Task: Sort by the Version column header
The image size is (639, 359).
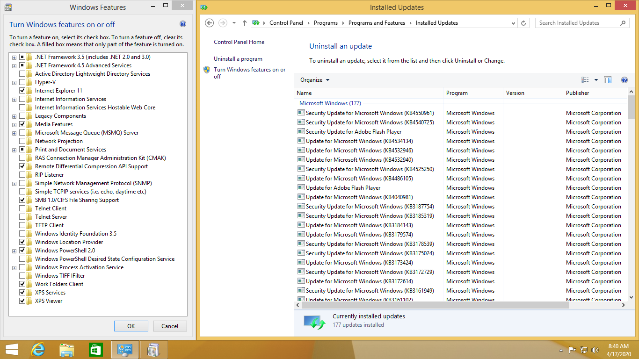Action: click(533, 93)
